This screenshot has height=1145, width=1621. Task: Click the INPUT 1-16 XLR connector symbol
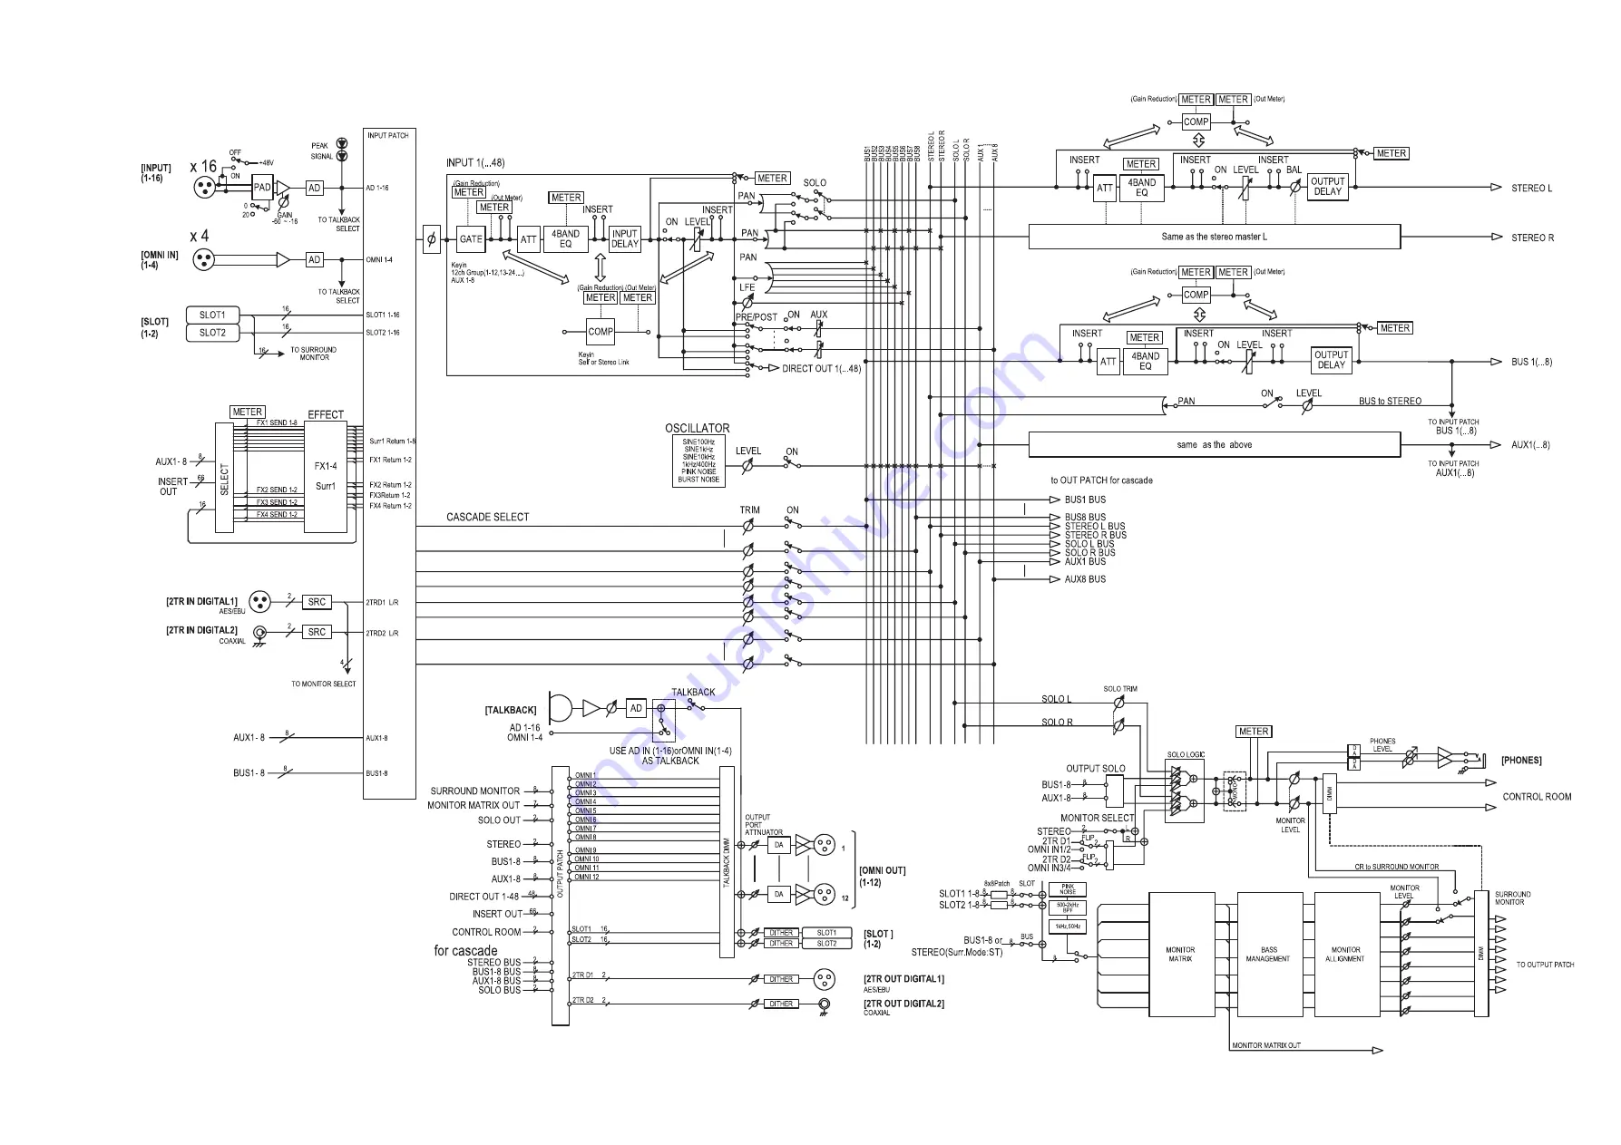pos(205,188)
